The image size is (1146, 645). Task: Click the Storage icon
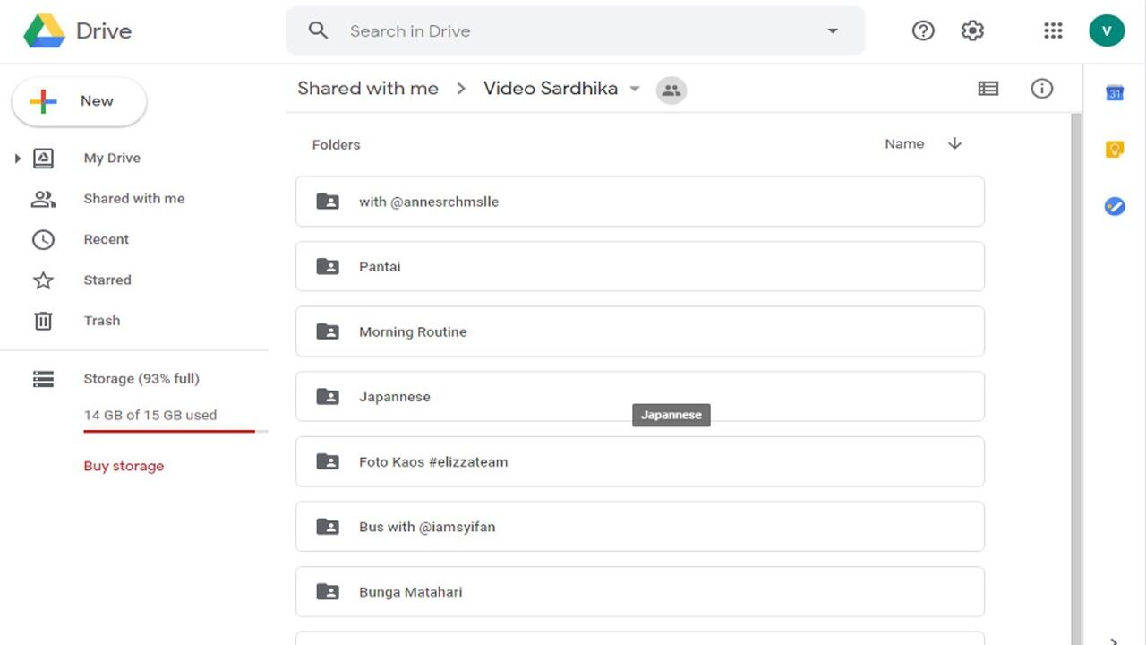coord(43,379)
